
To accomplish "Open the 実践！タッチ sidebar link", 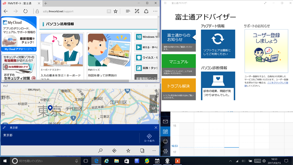I will point(146,68).
